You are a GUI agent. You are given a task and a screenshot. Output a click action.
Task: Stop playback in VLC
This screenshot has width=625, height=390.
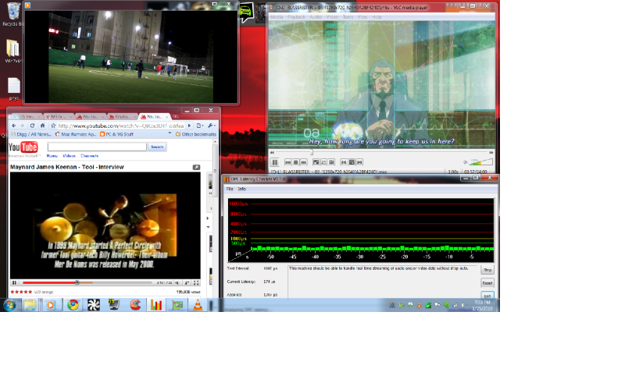click(x=296, y=162)
